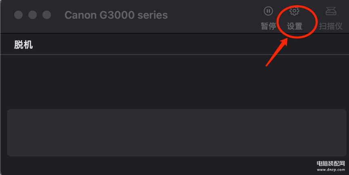Click the 设置 text label

pyautogui.click(x=294, y=26)
